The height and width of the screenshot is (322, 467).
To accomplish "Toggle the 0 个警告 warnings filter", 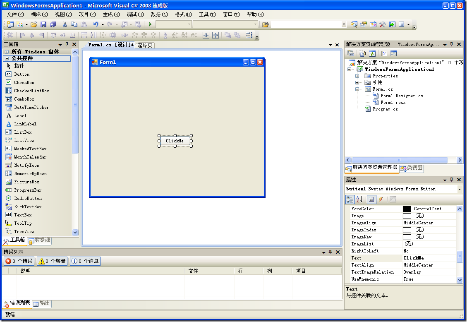I will (52, 261).
